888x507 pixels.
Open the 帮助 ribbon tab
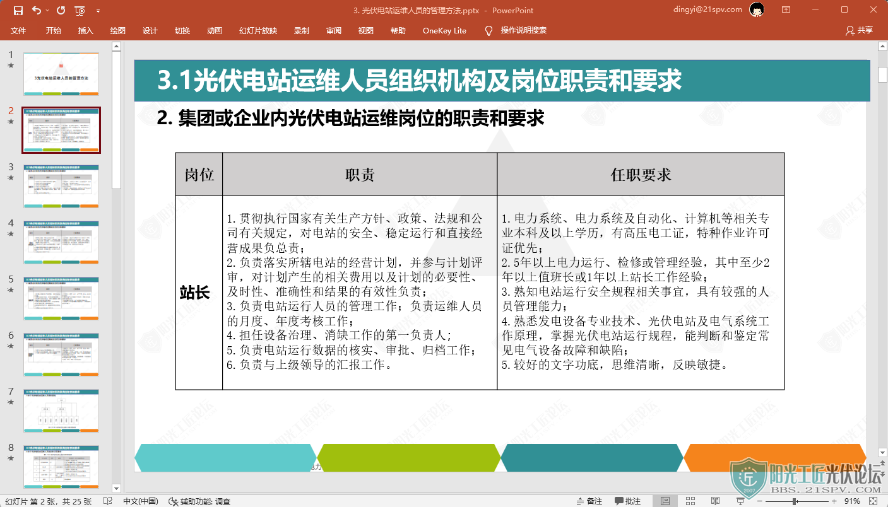(398, 30)
